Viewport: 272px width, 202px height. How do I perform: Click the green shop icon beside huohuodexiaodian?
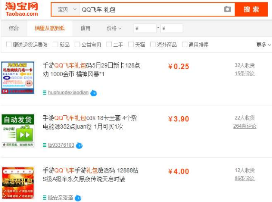(x=44, y=92)
